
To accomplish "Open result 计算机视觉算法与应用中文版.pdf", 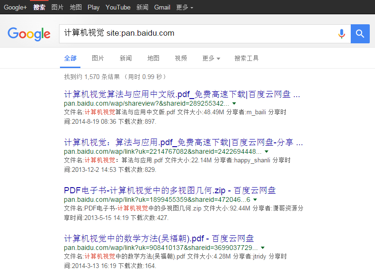I will (182, 94).
